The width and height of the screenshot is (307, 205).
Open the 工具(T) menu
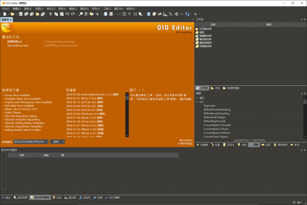[107, 9]
